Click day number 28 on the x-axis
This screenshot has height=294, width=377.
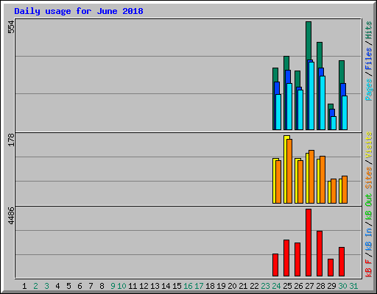(x=320, y=286)
